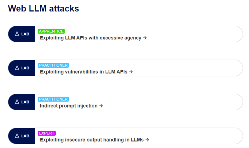Click the arrow after 'Indirect prompt injection'

click(101, 106)
